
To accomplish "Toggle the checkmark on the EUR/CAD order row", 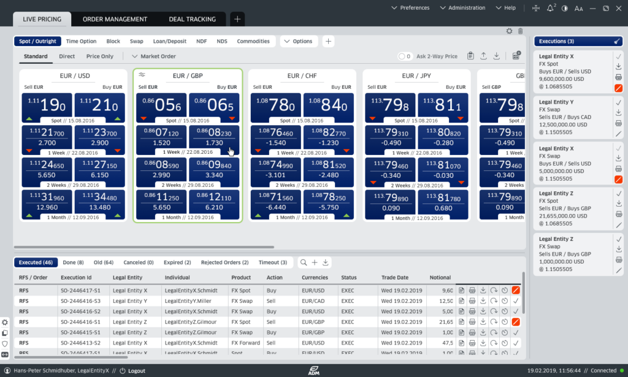I will 516,301.
